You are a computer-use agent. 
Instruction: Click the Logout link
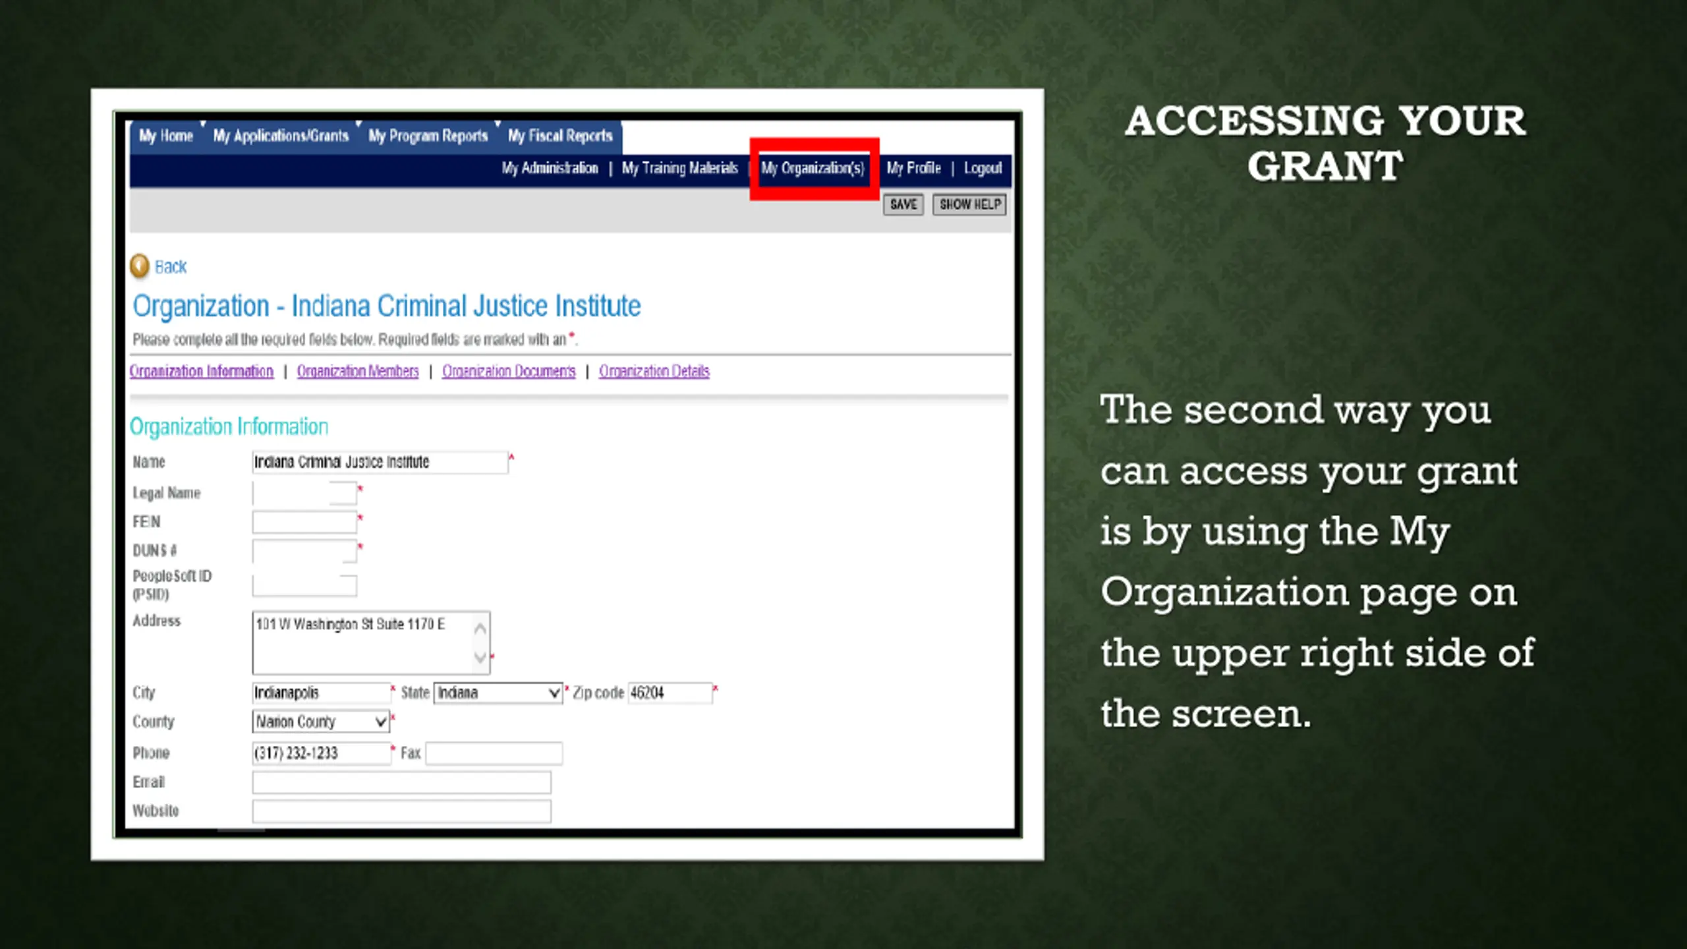coord(983,169)
